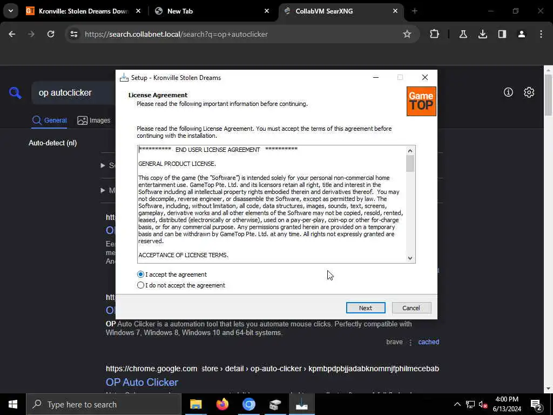Go back in browser history
The image size is (553, 415).
point(12,34)
